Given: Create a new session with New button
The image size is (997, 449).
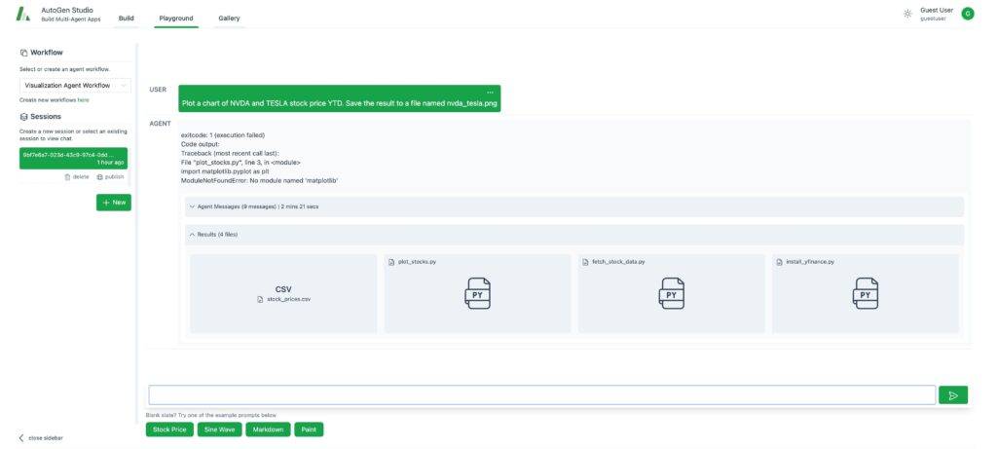Looking at the screenshot, I should pyautogui.click(x=114, y=203).
